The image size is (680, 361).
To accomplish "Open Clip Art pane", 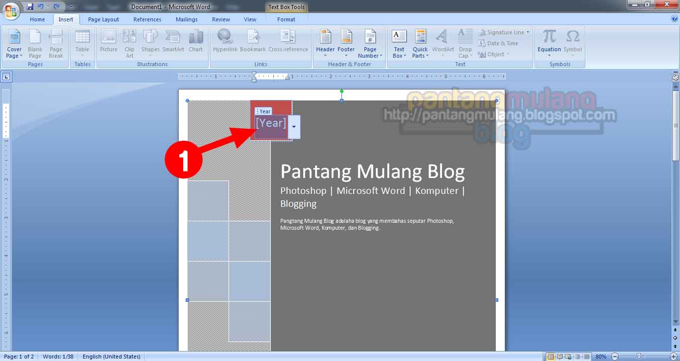I will pos(129,44).
